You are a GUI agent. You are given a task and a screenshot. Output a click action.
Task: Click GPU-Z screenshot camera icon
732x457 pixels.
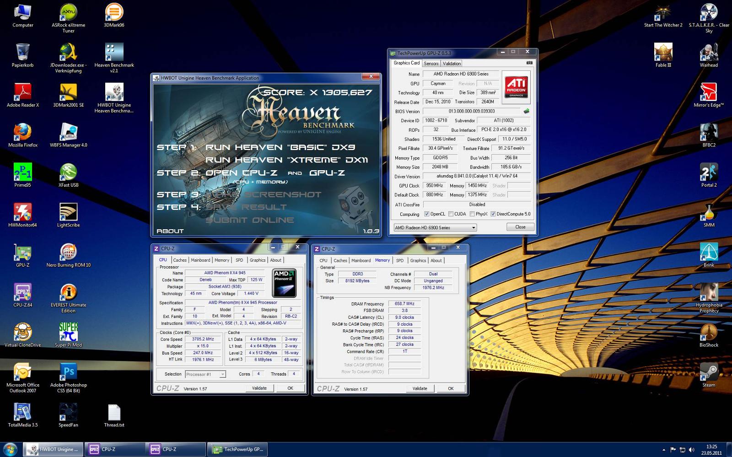click(529, 63)
